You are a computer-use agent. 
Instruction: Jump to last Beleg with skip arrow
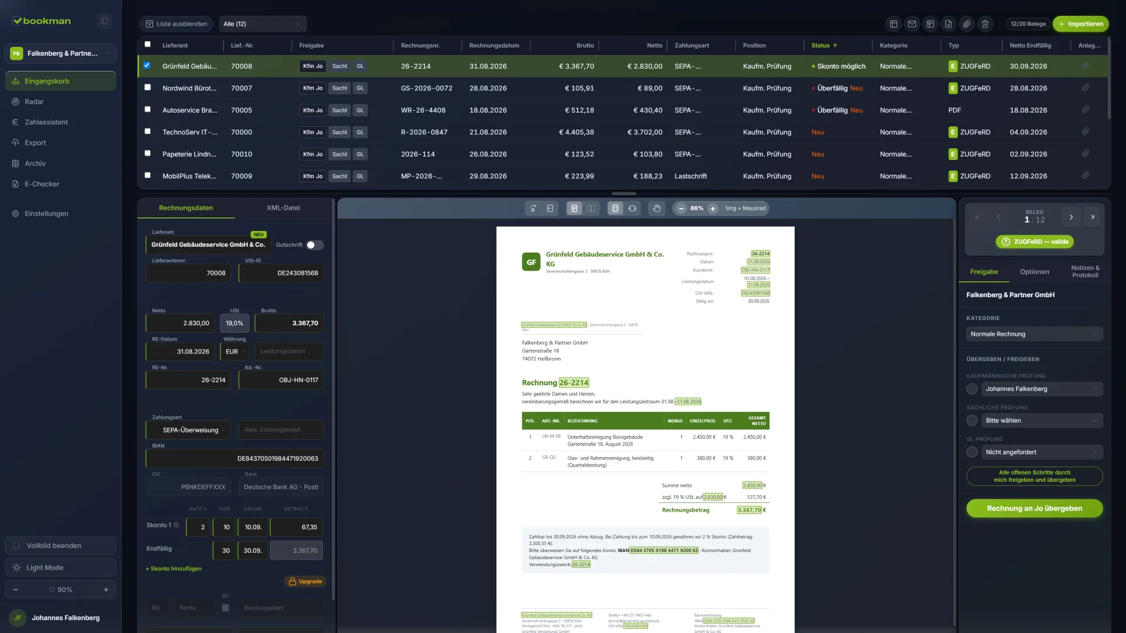1092,217
